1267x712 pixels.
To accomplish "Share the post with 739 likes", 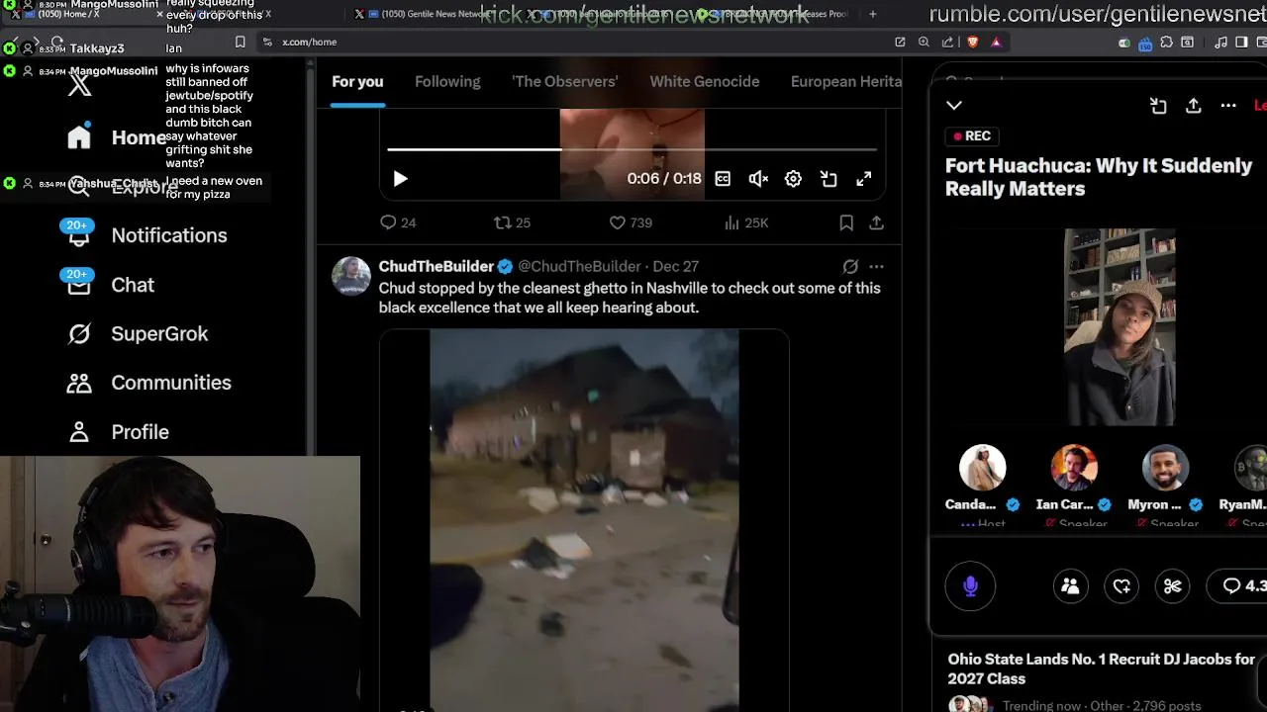I will coord(876,222).
